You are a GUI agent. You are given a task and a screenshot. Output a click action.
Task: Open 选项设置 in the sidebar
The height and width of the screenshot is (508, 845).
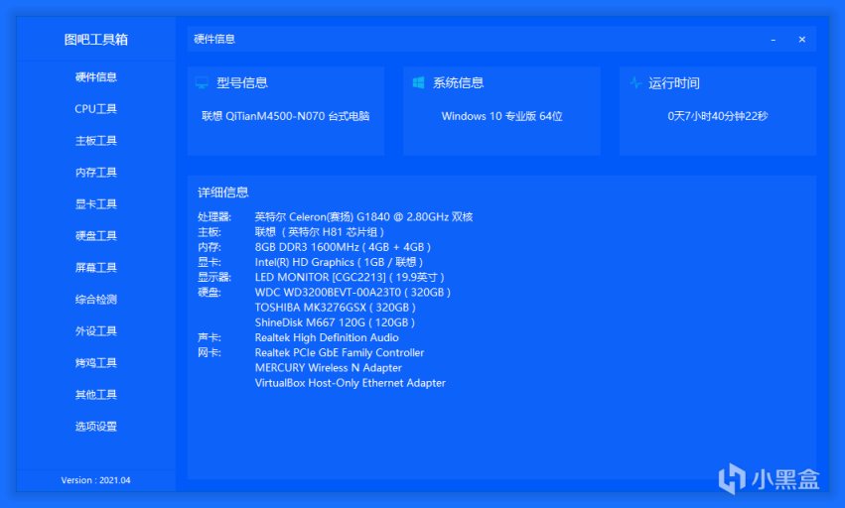[96, 427]
